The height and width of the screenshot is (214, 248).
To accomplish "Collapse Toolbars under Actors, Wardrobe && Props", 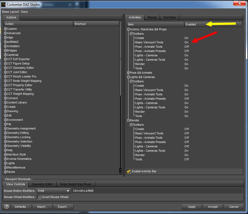I will coord(131,34).
